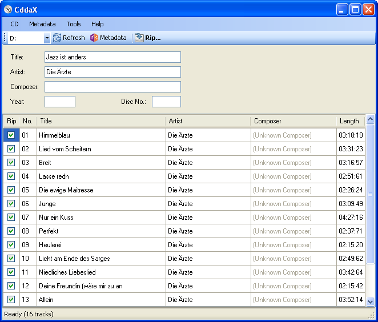
Task: Toggle rip checkbox for track 06 Junge
Action: coord(11,204)
